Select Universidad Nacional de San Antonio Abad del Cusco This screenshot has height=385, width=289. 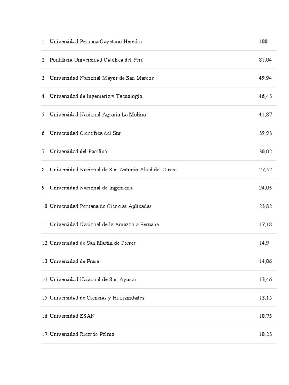113,170
